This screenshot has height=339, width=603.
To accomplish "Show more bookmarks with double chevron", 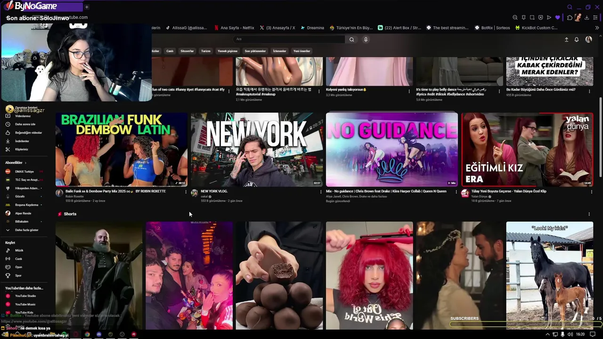I will [x=597, y=28].
